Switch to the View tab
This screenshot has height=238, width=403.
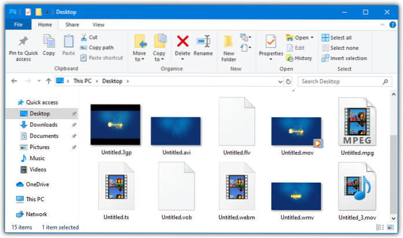pos(98,25)
